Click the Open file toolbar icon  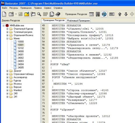point(11,14)
